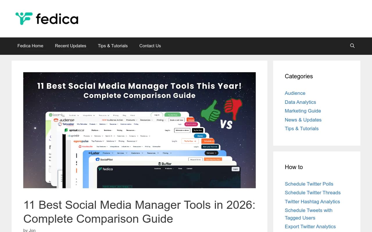The height and width of the screenshot is (232, 372).
Task: Open the Schedule Twitter Threads guide
Action: coord(313,193)
